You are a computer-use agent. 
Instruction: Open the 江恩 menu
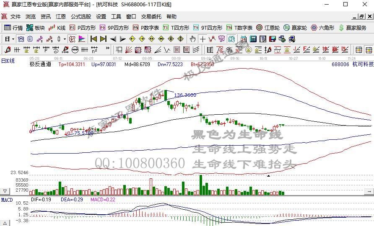60,17
